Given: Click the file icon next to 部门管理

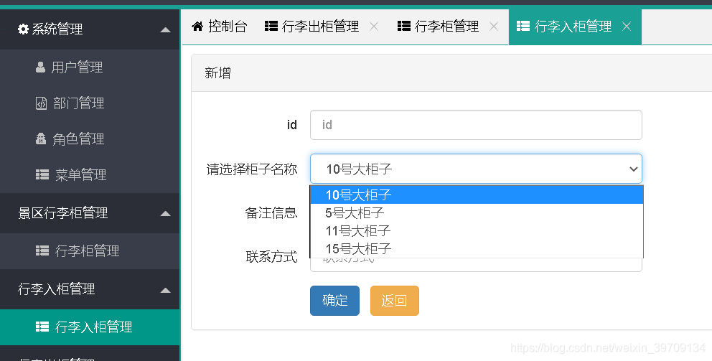Looking at the screenshot, I should (x=41, y=103).
